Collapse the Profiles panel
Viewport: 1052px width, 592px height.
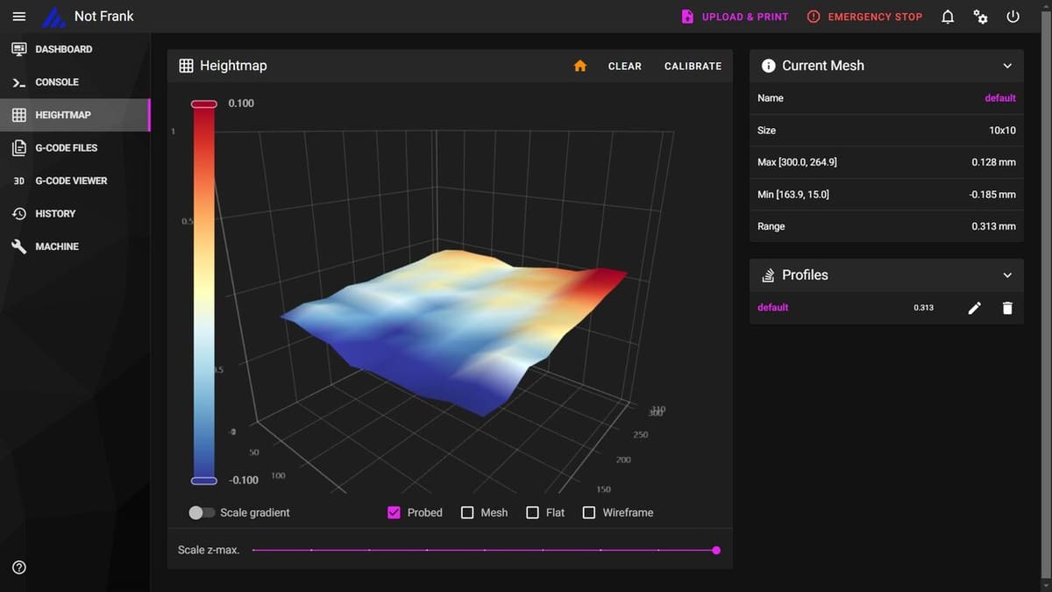(x=1006, y=275)
